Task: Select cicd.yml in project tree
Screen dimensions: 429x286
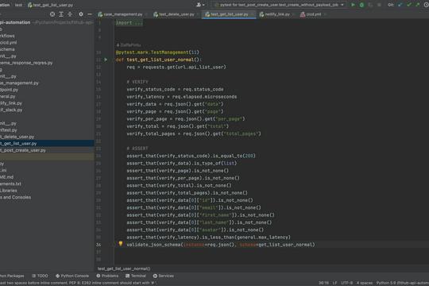Action: [8, 43]
